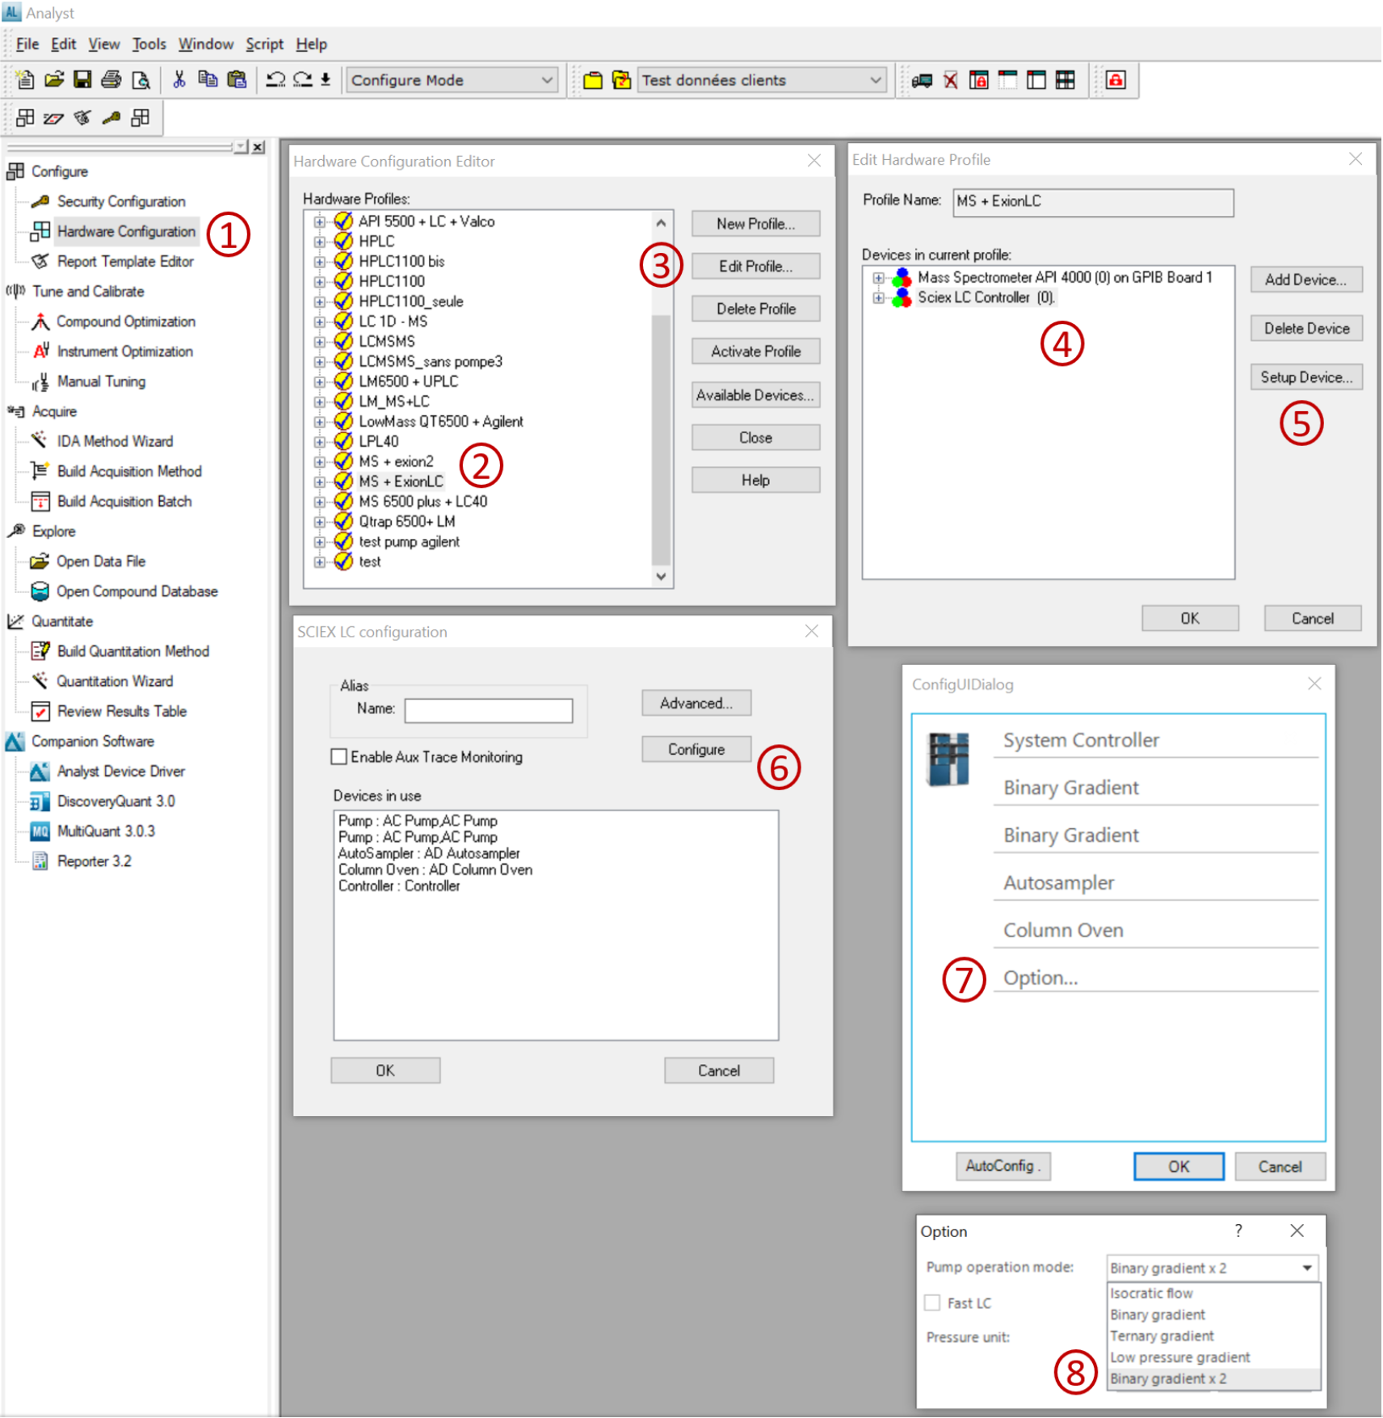Image resolution: width=1383 pixels, height=1418 pixels.
Task: Click the Print toolbar icon
Action: coord(111,80)
